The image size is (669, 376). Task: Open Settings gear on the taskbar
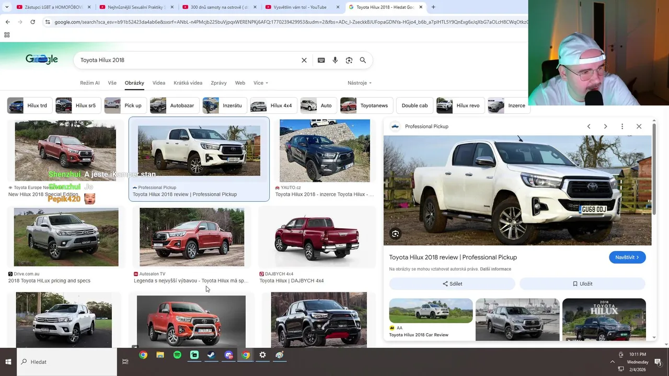click(x=262, y=355)
